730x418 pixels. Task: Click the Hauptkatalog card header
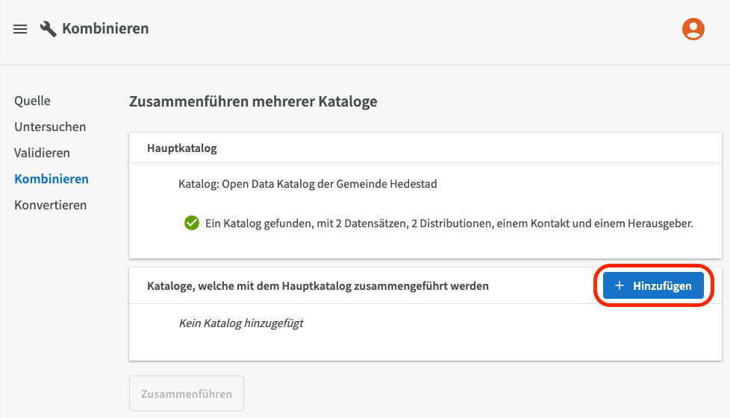click(182, 148)
